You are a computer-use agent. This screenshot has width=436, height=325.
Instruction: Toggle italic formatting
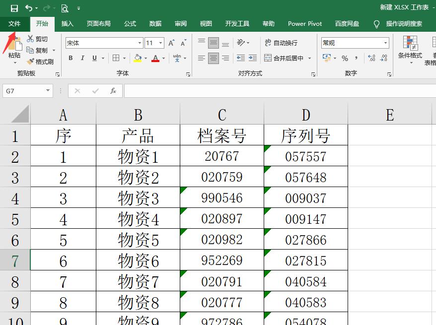pos(82,58)
